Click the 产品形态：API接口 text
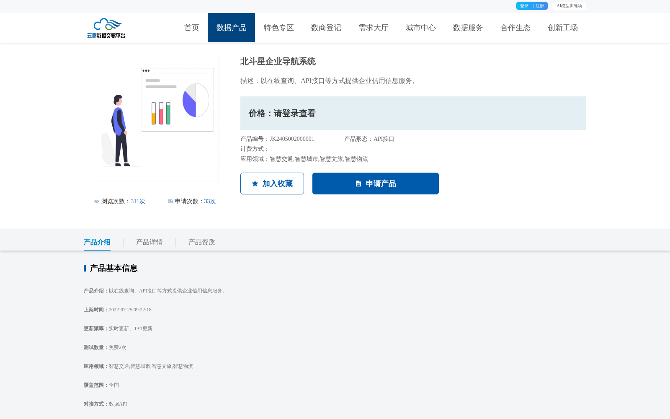 [x=369, y=139]
